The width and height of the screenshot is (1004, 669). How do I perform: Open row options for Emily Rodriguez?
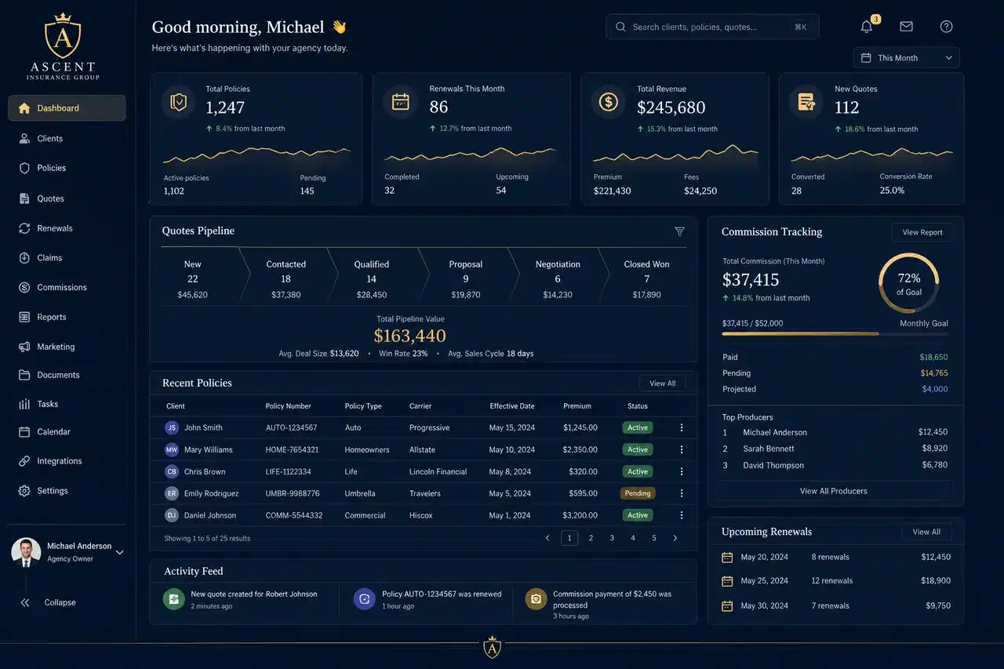pos(682,493)
